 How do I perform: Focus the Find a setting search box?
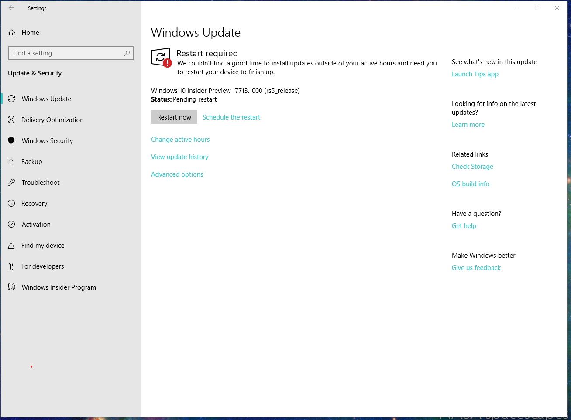(71, 53)
